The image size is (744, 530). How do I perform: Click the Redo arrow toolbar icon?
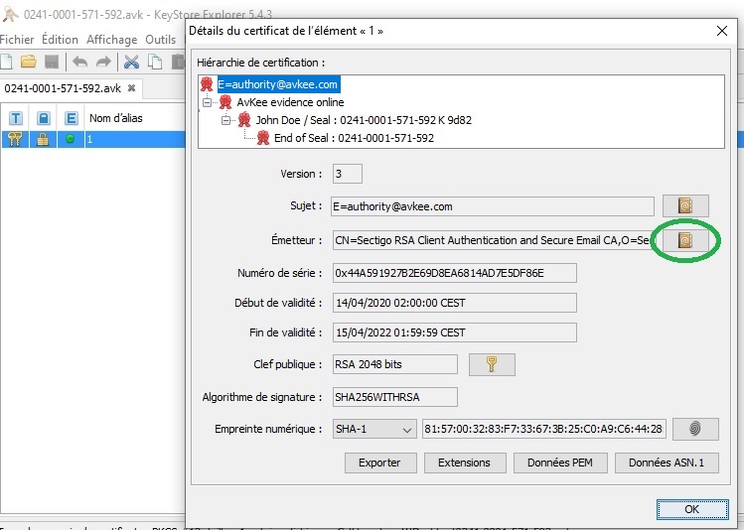pyautogui.click(x=103, y=63)
